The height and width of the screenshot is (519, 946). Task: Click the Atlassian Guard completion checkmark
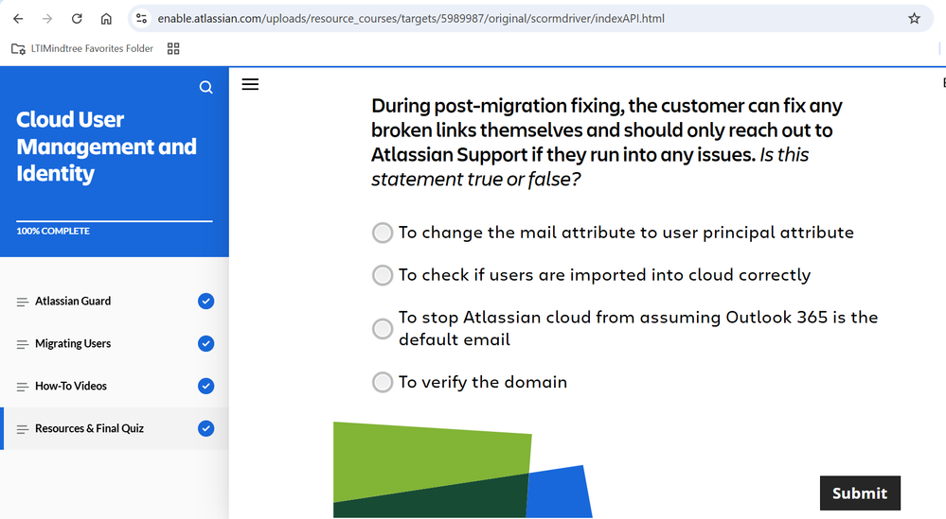(x=205, y=301)
